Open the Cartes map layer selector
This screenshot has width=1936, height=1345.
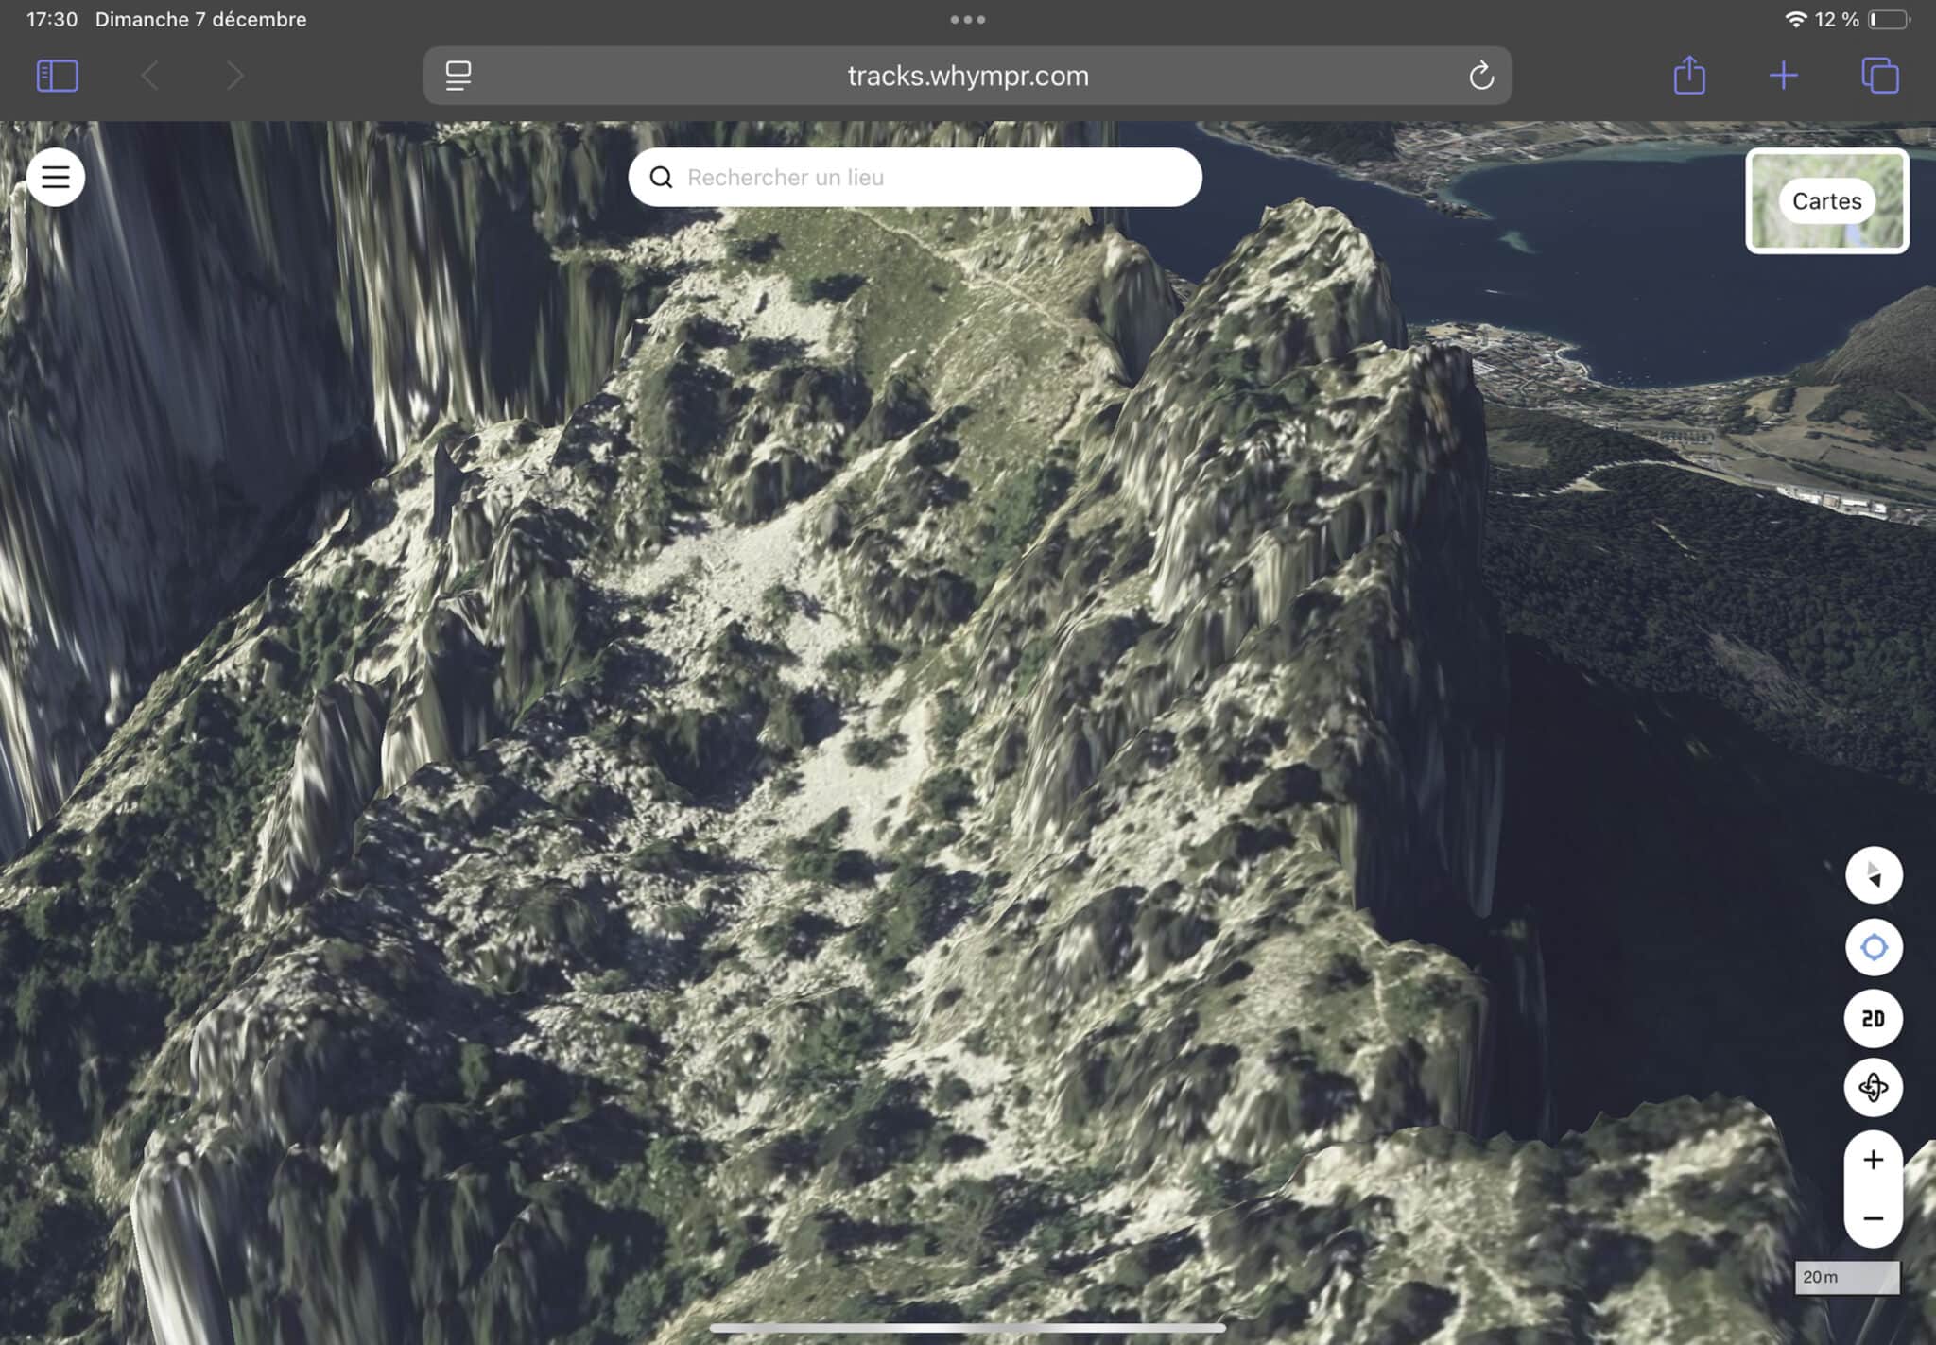pyautogui.click(x=1826, y=201)
